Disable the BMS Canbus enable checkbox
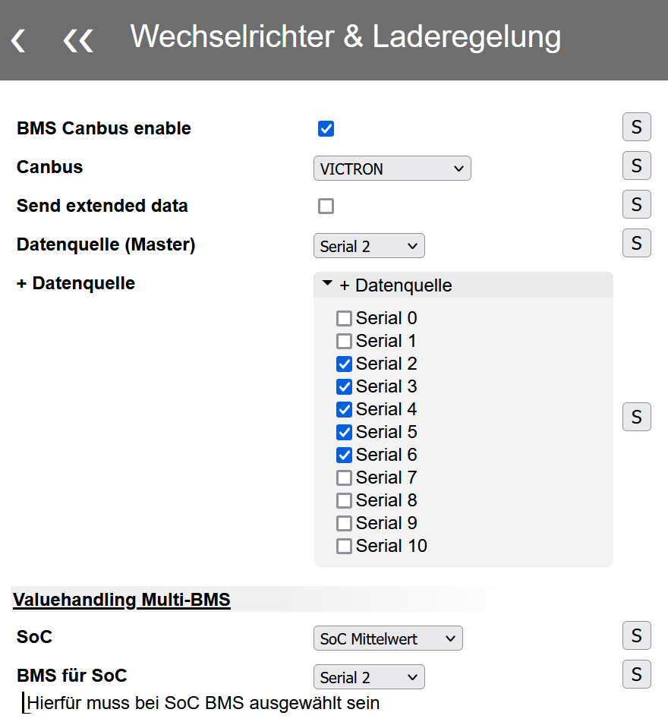 pyautogui.click(x=326, y=128)
